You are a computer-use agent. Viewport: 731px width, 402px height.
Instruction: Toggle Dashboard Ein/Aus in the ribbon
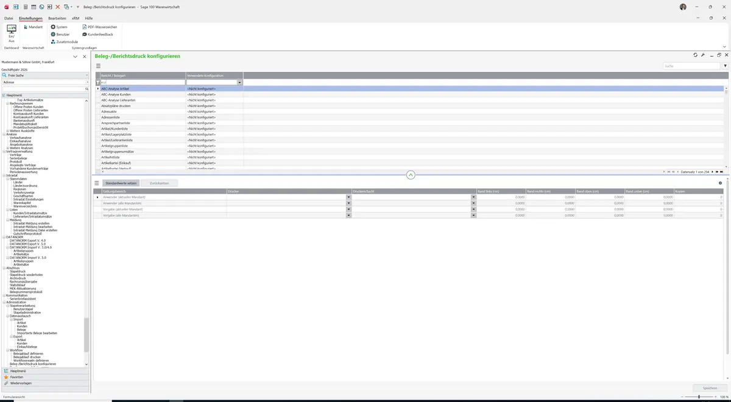coord(12,33)
